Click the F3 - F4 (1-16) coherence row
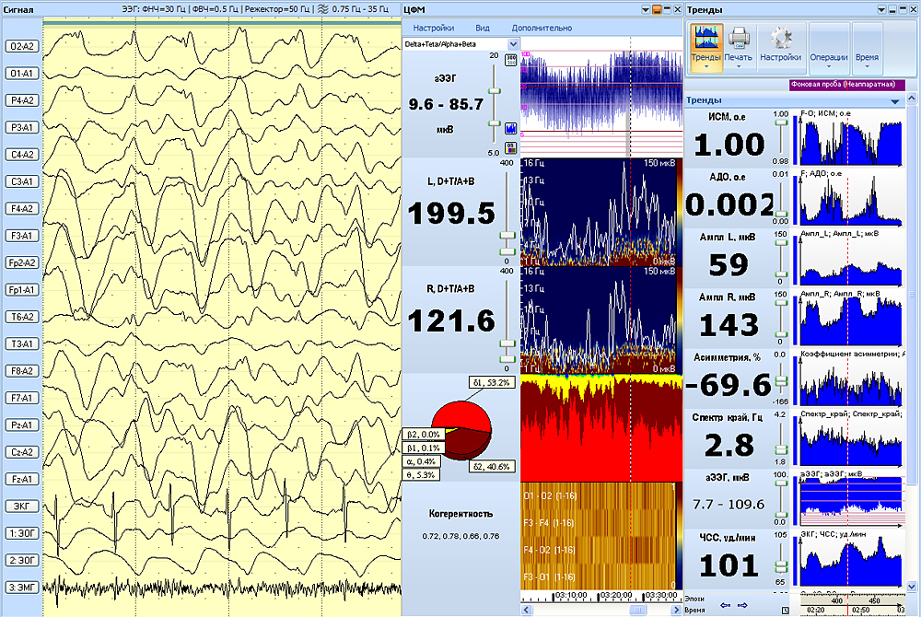Image resolution: width=921 pixels, height=617 pixels. (598, 522)
